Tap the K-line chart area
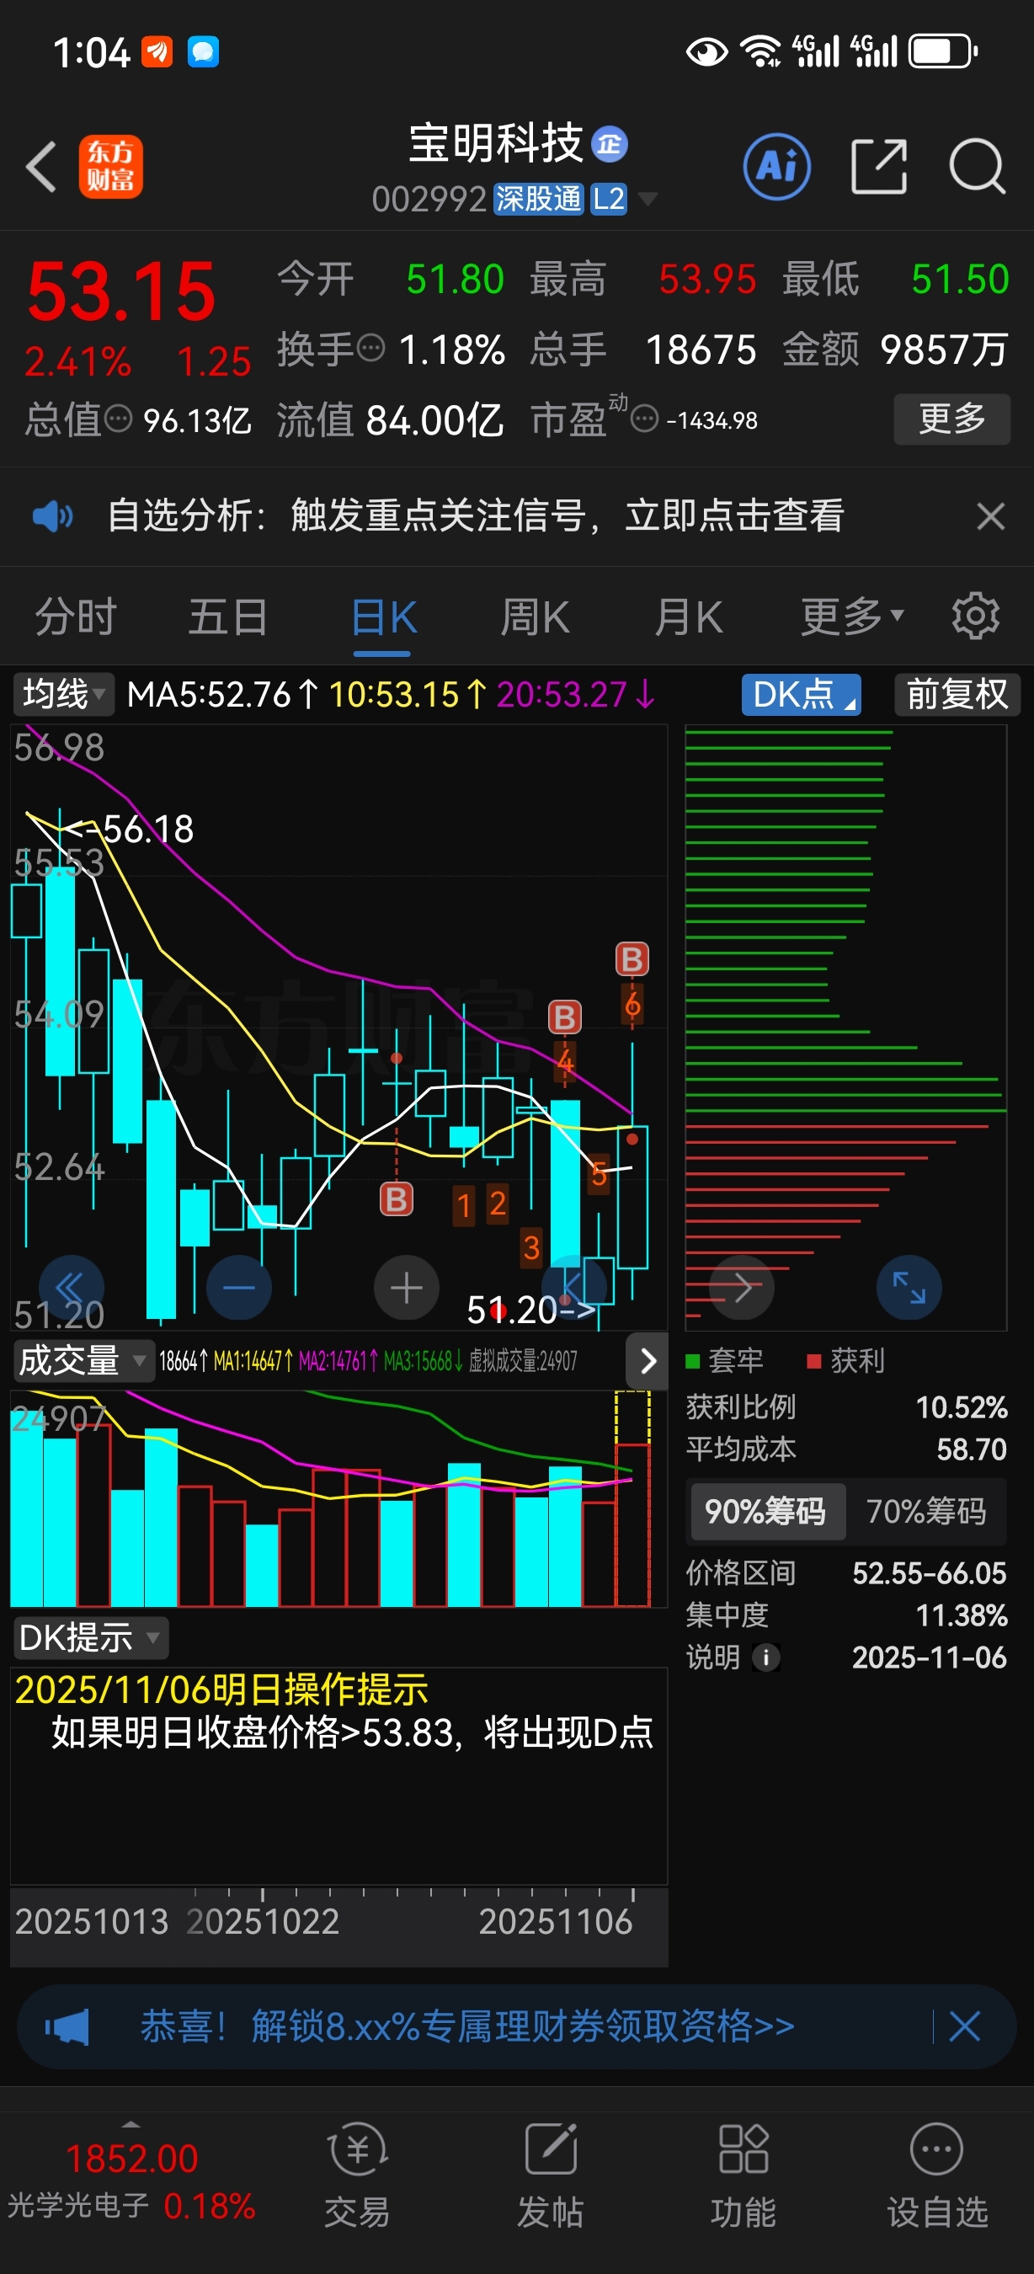 (338, 1027)
